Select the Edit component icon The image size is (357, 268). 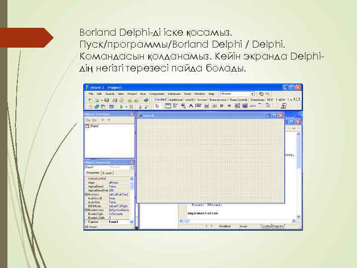coord(198,106)
